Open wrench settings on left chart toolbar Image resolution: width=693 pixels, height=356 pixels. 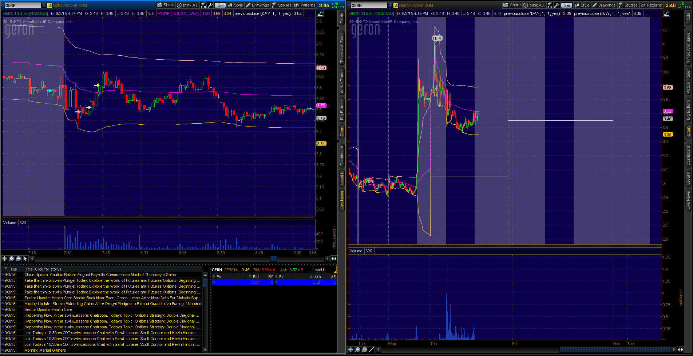point(210,5)
